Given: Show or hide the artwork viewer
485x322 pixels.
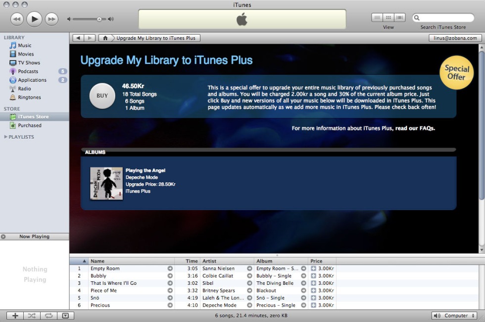Looking at the screenshot, I should point(65,316).
